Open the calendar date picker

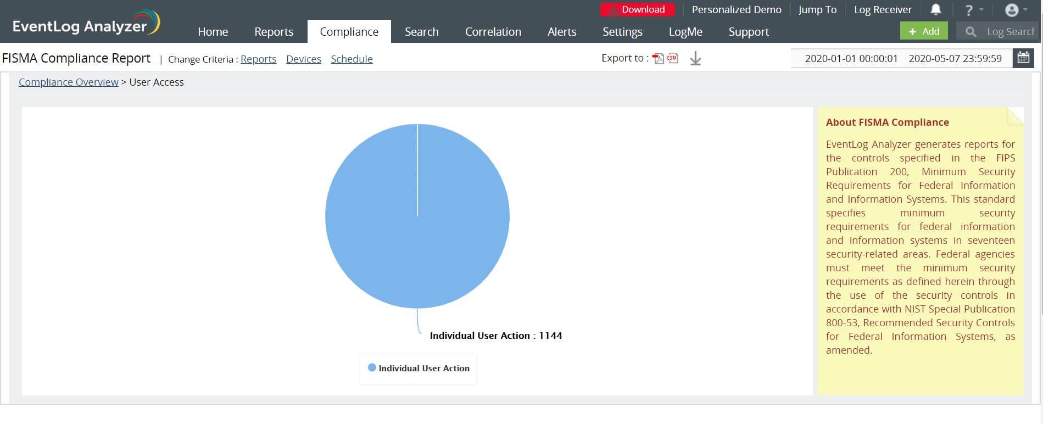pyautogui.click(x=1023, y=58)
